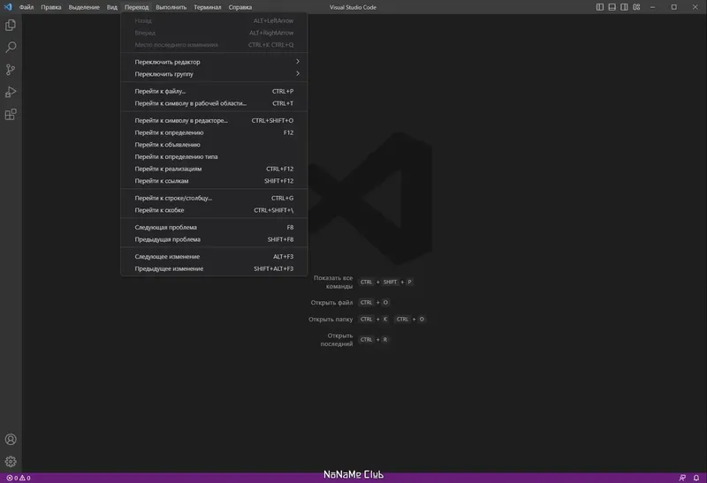This screenshot has height=483, width=707.
Task: Choose Перейти к символу в редакторе
Action: [x=214, y=120]
